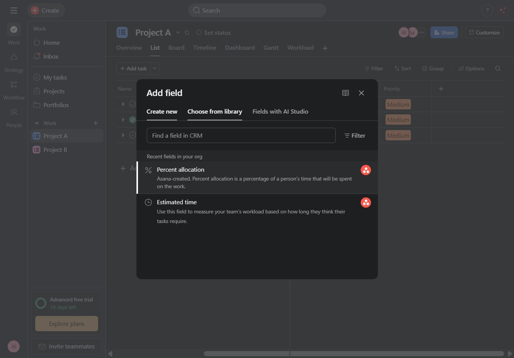Select Project B in sidebar

67,150
